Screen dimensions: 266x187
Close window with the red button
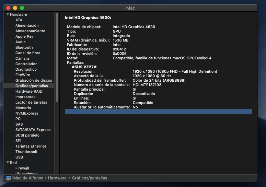coord(8,8)
